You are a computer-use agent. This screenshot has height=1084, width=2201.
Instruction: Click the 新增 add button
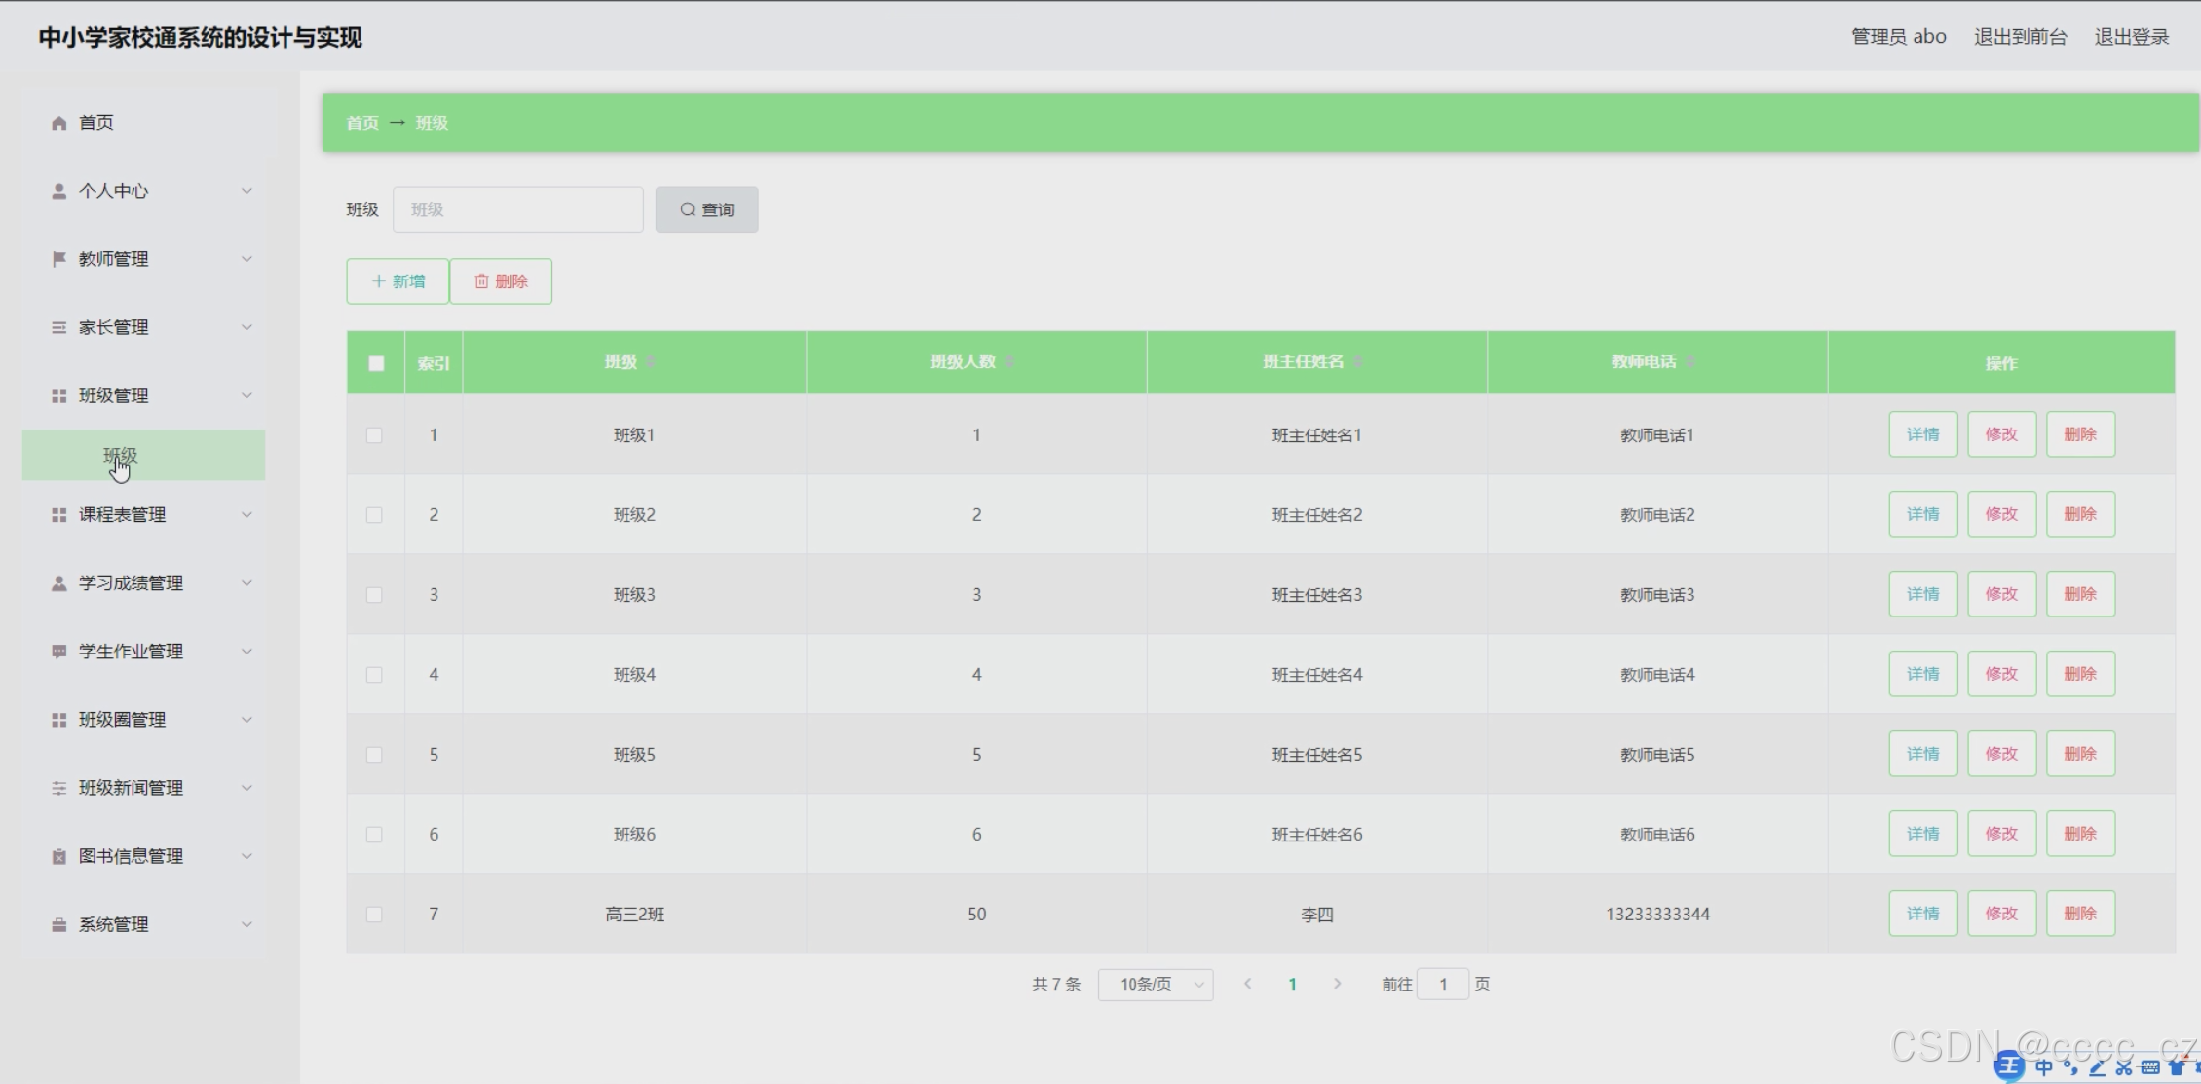point(398,281)
